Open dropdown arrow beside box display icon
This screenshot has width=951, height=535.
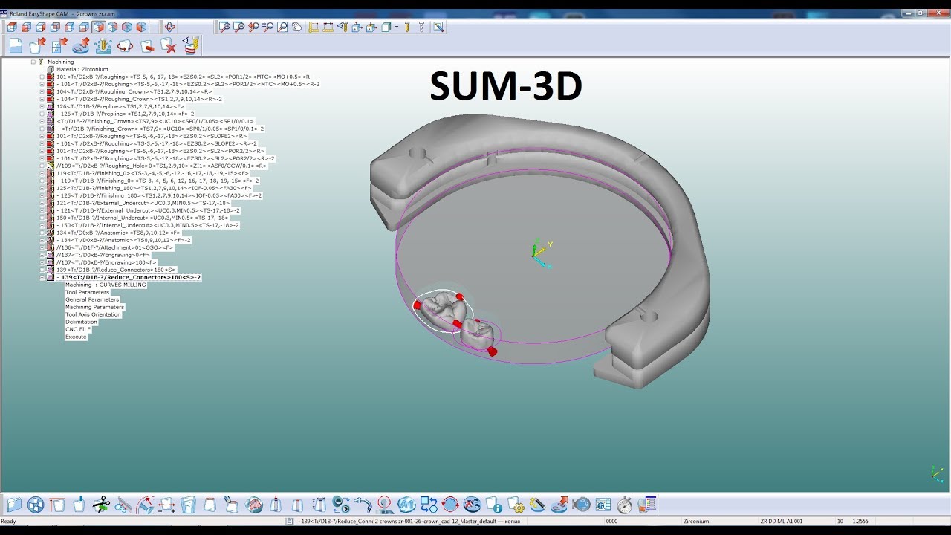pyautogui.click(x=397, y=27)
